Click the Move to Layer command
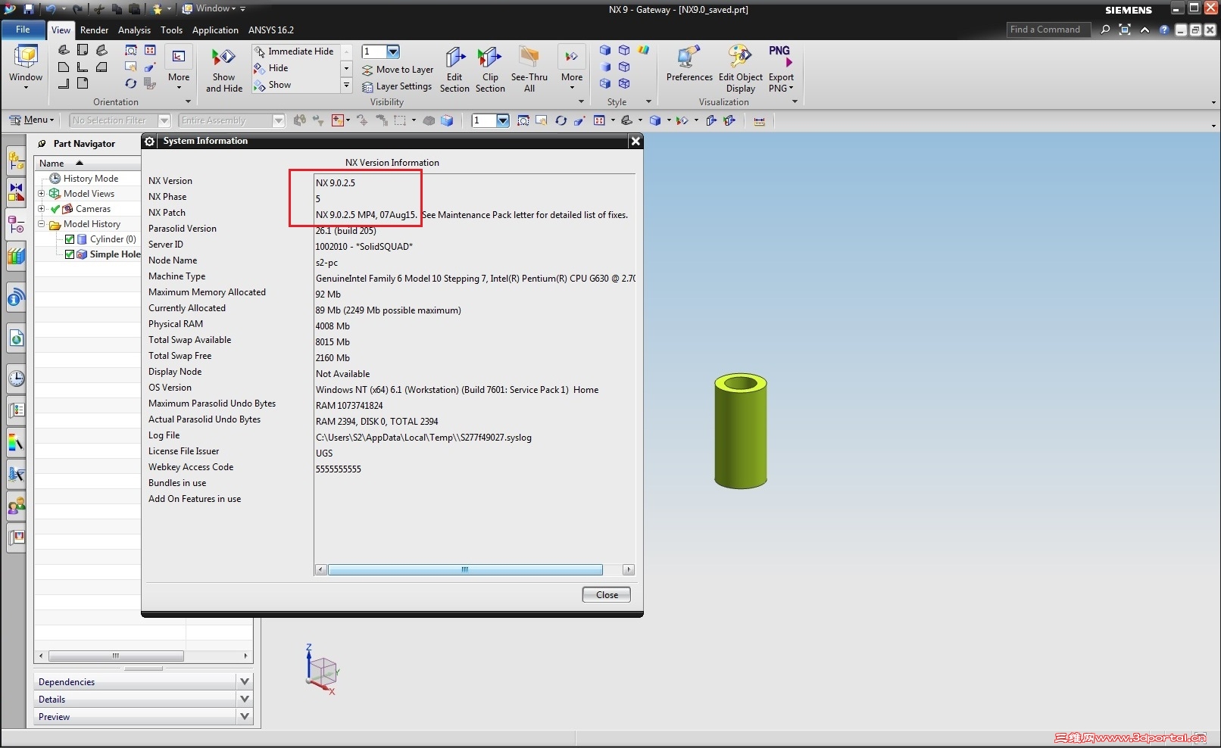Image resolution: width=1221 pixels, height=748 pixels. click(x=398, y=70)
